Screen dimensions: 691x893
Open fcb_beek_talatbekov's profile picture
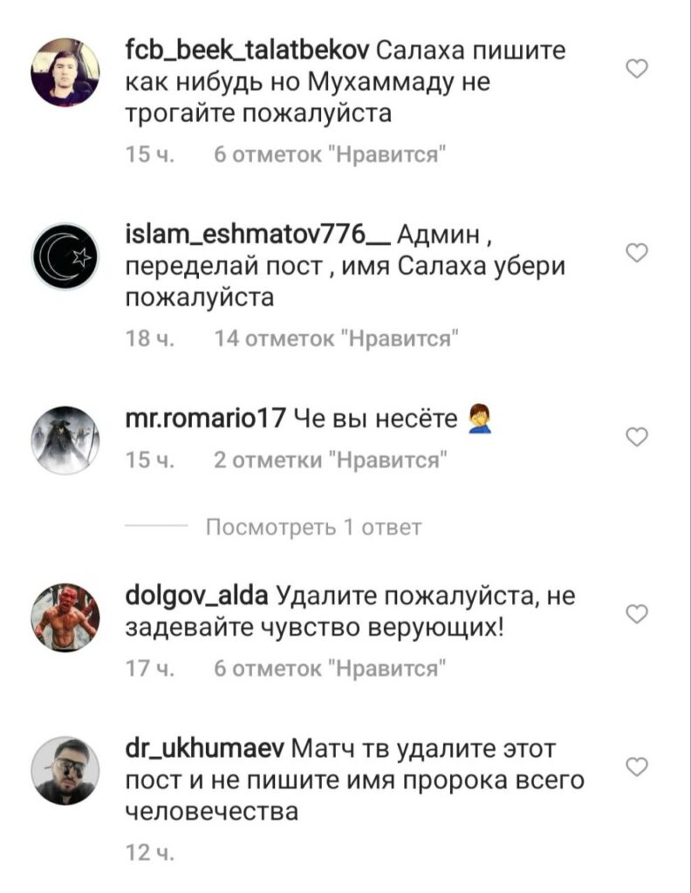(65, 72)
